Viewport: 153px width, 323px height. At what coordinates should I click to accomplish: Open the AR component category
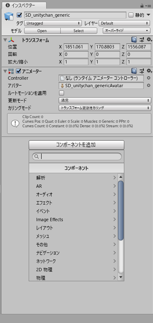74,186
